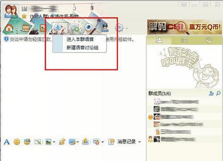The height and width of the screenshot is (161, 223).
Task: Expand the screen capture dropdown arrow
Action: [78, 142]
